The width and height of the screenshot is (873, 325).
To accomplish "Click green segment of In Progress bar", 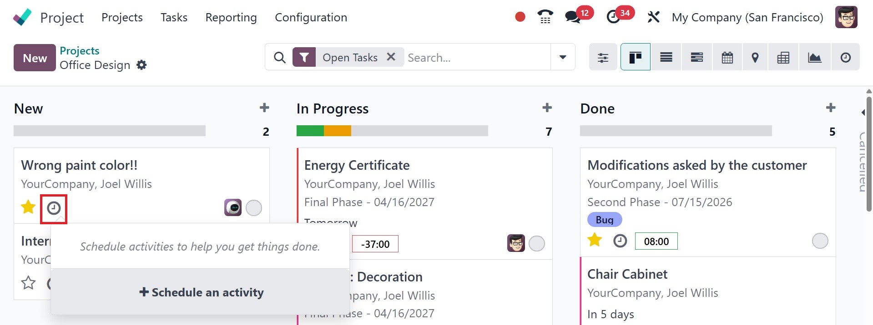I will pos(310,131).
